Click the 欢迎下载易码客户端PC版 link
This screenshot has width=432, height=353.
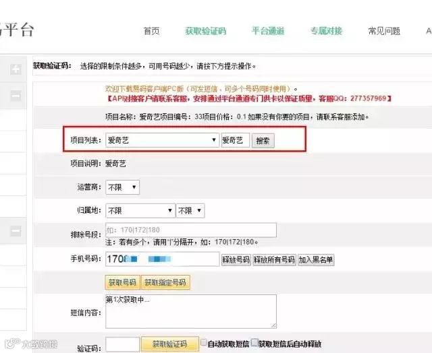pyautogui.click(x=199, y=89)
